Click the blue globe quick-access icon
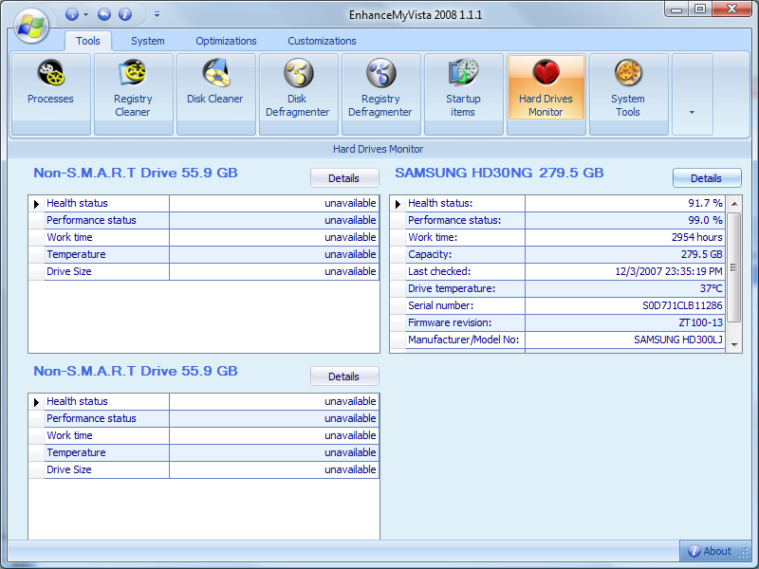This screenshot has height=569, width=759. [x=72, y=14]
